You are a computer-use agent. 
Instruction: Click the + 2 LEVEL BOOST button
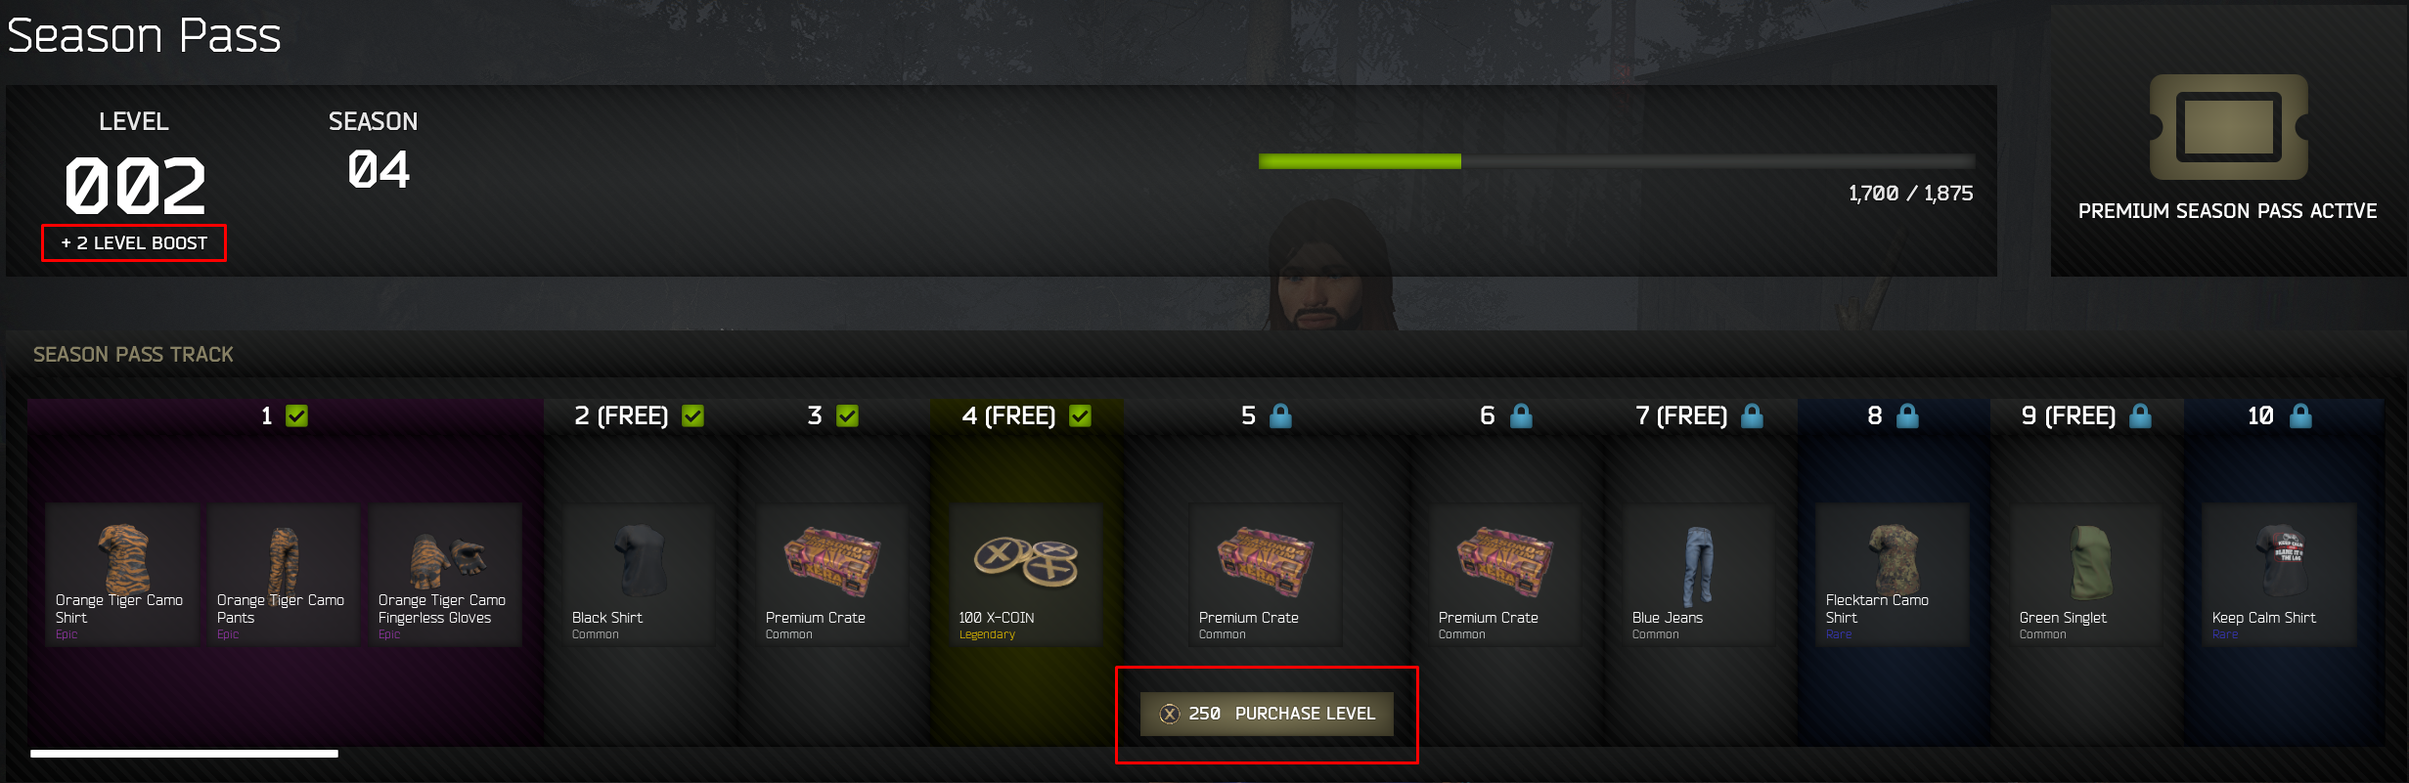134,243
